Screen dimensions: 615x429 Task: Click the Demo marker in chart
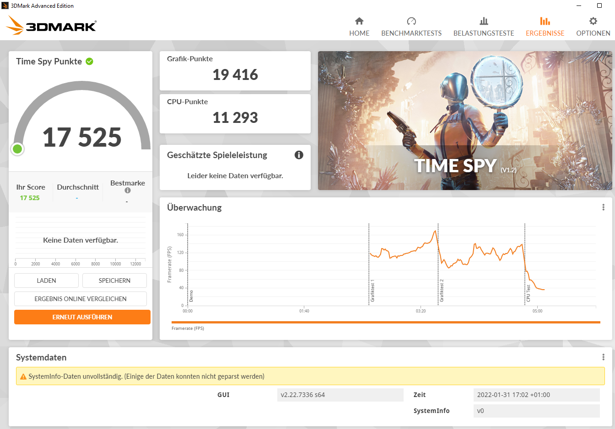[191, 296]
